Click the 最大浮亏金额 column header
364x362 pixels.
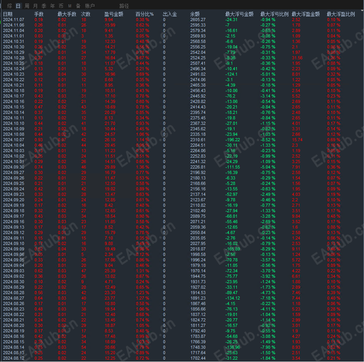(239, 14)
